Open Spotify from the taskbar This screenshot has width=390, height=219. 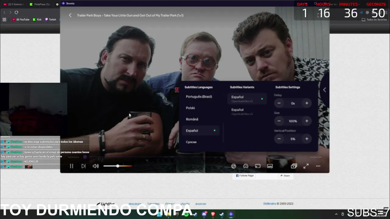pyautogui.click(x=186, y=214)
